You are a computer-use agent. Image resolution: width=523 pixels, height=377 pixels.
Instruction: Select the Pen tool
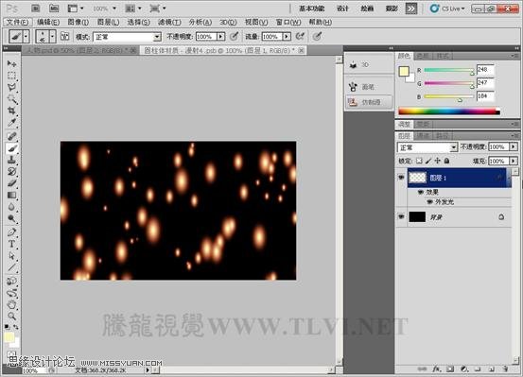pos(11,232)
